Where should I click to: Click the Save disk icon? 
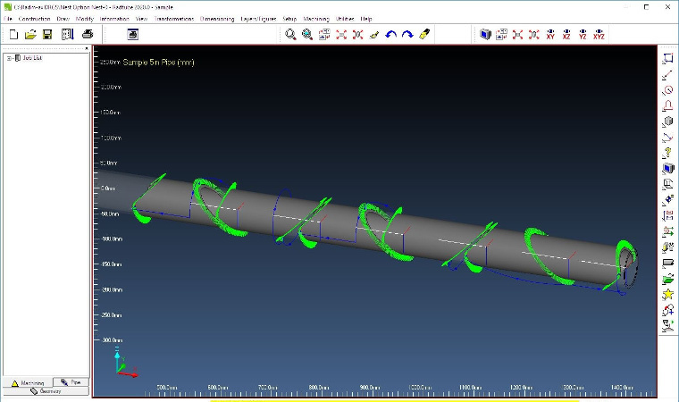pyautogui.click(x=47, y=34)
